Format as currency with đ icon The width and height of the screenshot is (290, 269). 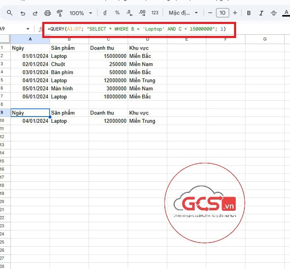click(x=105, y=13)
